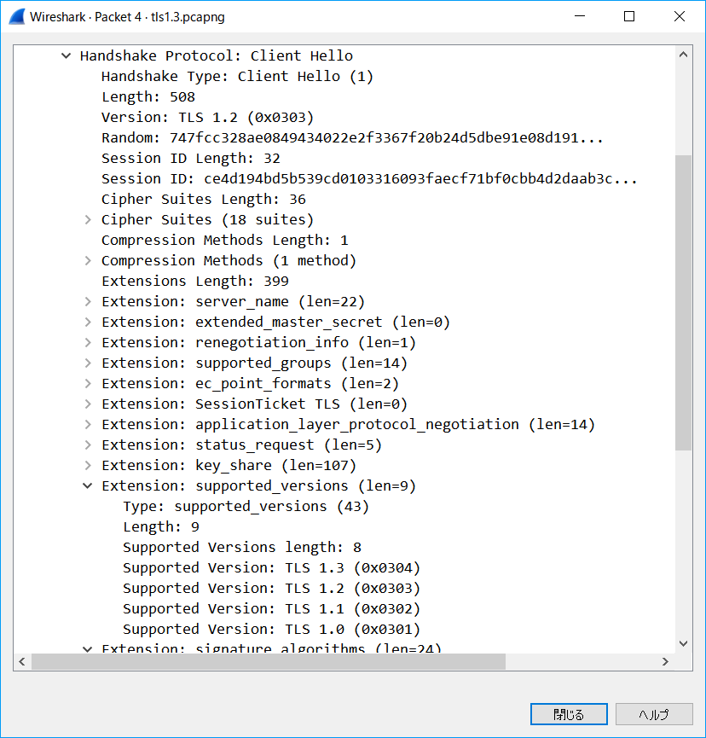
Task: Select Supported Version: TLS 1.2 (0x0303)
Action: [271, 589]
